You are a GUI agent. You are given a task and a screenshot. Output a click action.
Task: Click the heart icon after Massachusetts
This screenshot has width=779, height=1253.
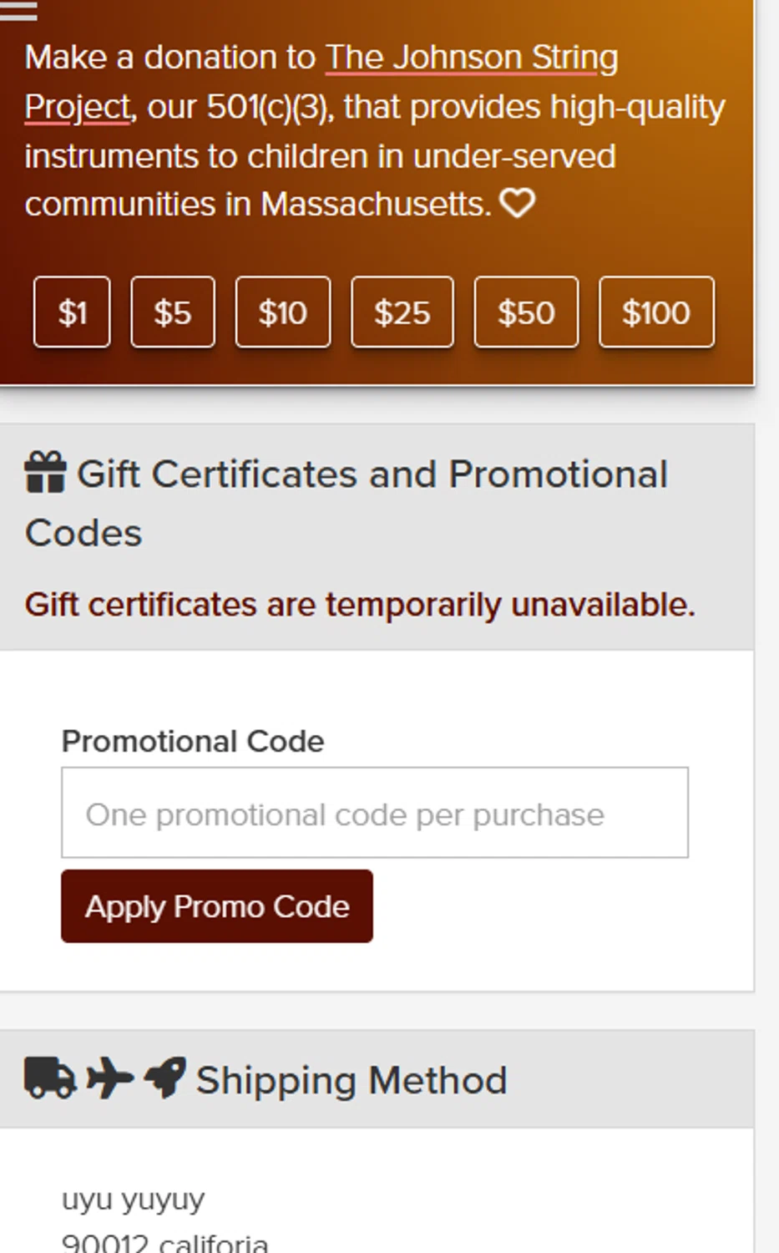[517, 203]
